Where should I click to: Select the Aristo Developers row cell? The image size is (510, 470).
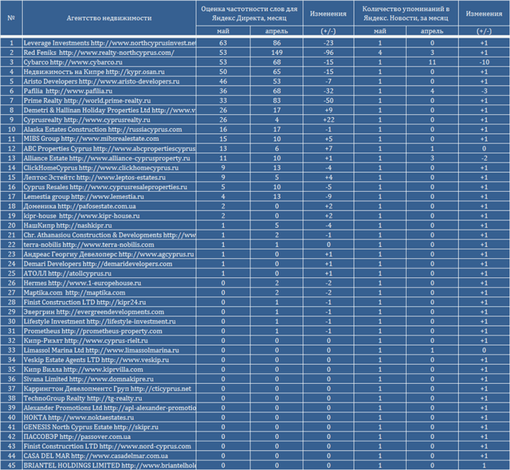click(109, 81)
